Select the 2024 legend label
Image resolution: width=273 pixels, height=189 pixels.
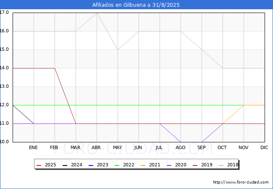point(76,165)
